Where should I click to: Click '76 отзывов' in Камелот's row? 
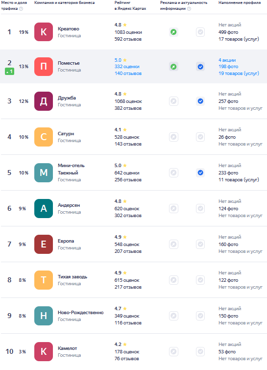[x=127, y=358]
